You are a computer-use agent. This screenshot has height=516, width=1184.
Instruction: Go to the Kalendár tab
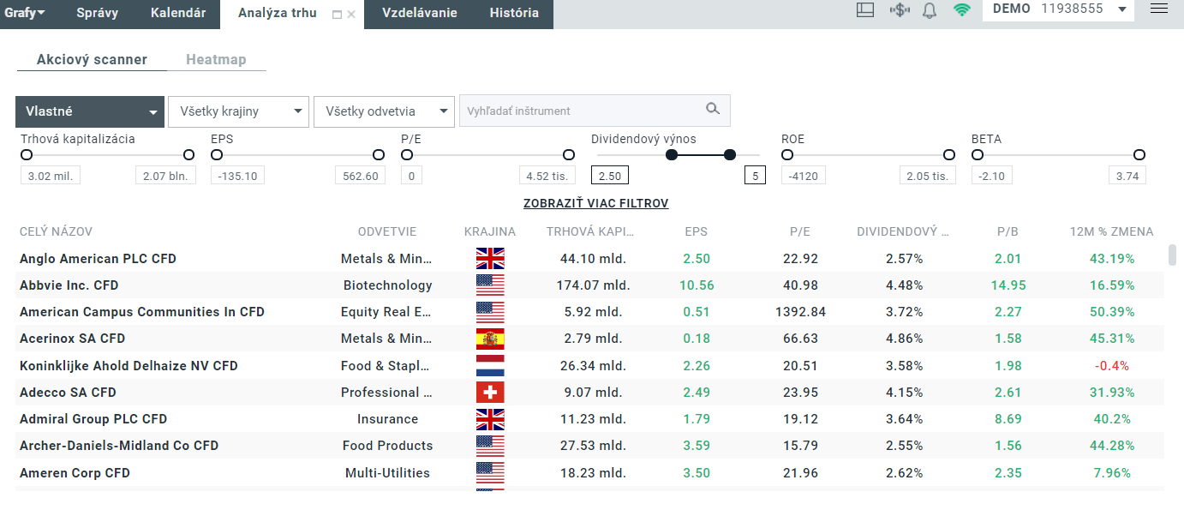[x=178, y=13]
